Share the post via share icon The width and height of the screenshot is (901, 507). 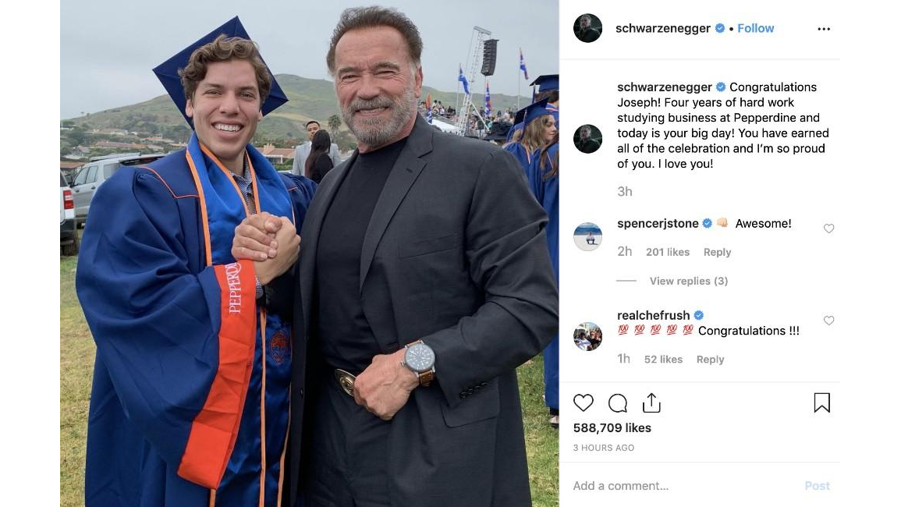click(651, 403)
